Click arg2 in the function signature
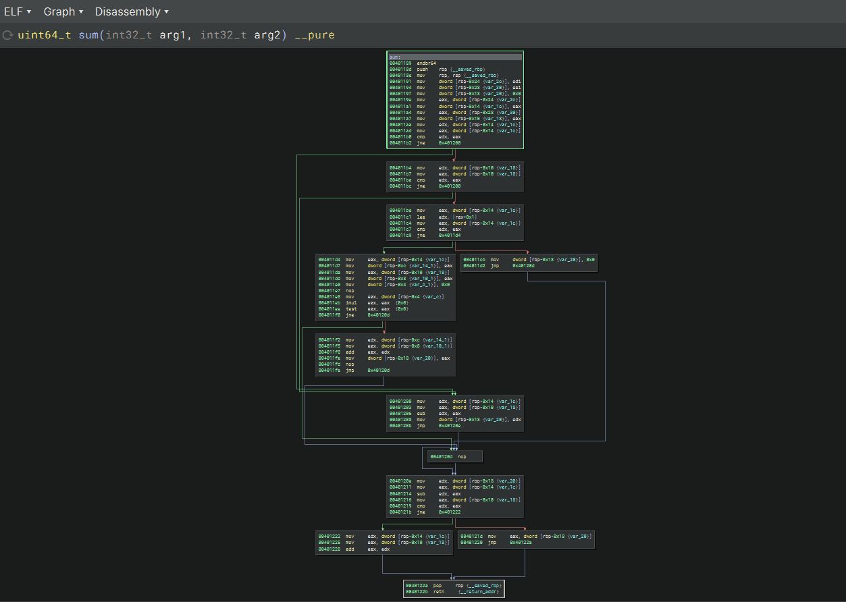This screenshot has height=602, width=846. tap(267, 35)
